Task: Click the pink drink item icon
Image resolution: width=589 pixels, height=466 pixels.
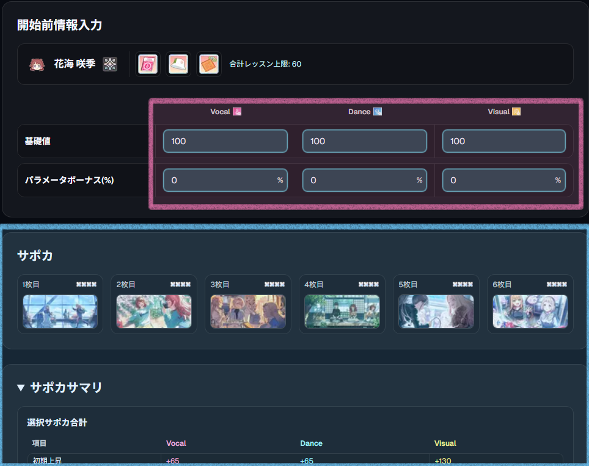Action: click(147, 64)
